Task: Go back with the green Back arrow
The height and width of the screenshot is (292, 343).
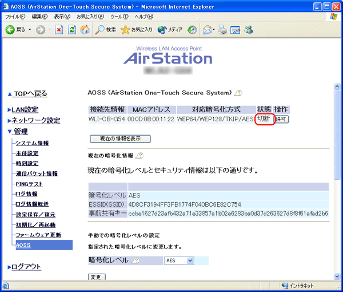Action: tap(15, 30)
